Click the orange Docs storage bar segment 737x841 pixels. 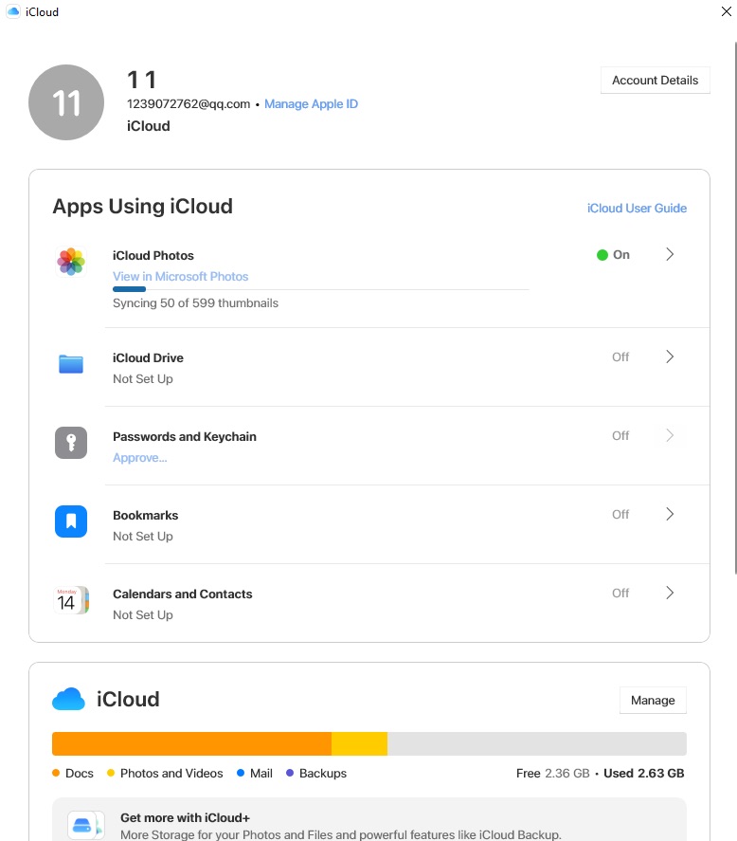[x=191, y=743]
